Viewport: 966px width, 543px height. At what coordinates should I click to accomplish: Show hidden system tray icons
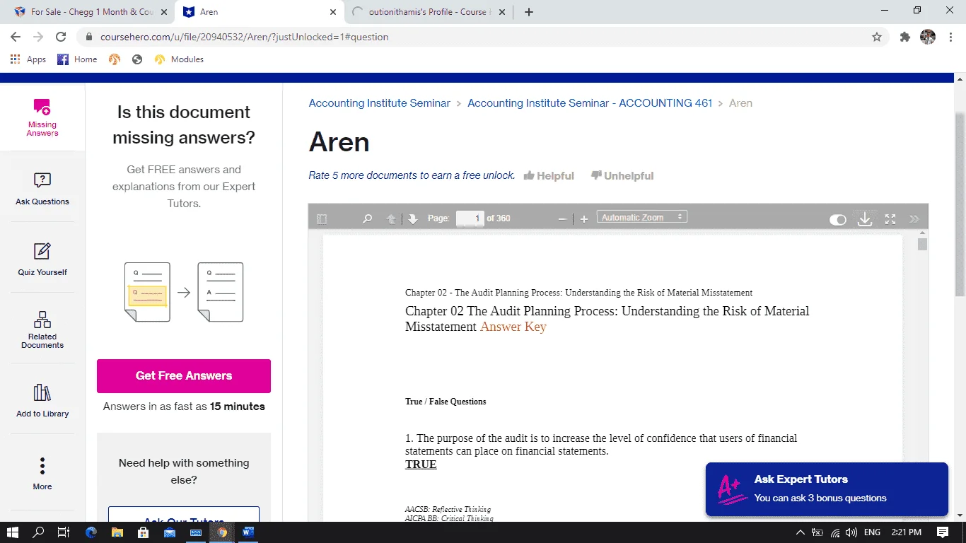[x=801, y=532]
